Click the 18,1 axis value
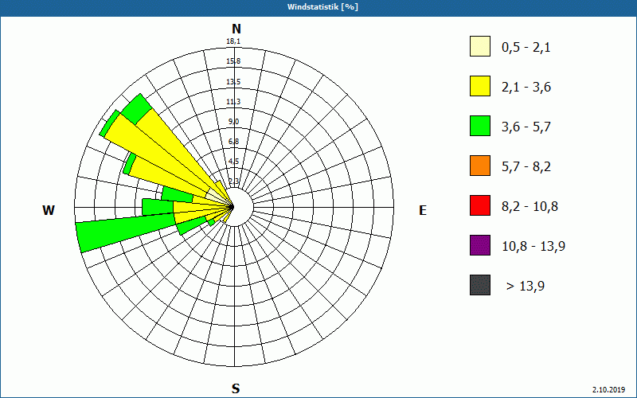637x398 pixels. (x=233, y=41)
